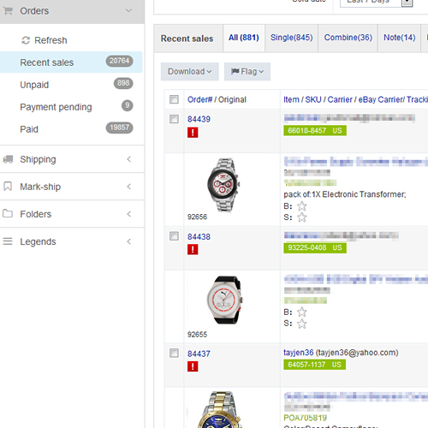Click the Refresh icon in sidebar
The width and height of the screenshot is (428, 428).
point(26,40)
